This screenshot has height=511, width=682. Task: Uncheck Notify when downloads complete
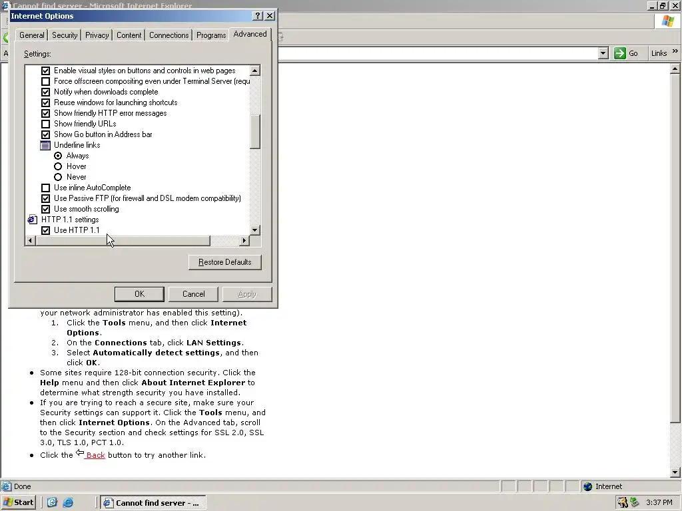click(x=46, y=92)
